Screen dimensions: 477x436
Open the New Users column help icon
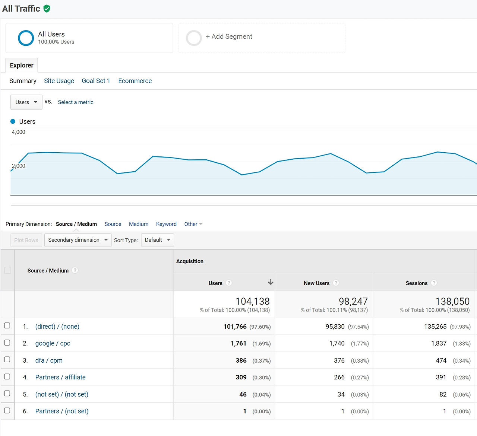tap(336, 283)
